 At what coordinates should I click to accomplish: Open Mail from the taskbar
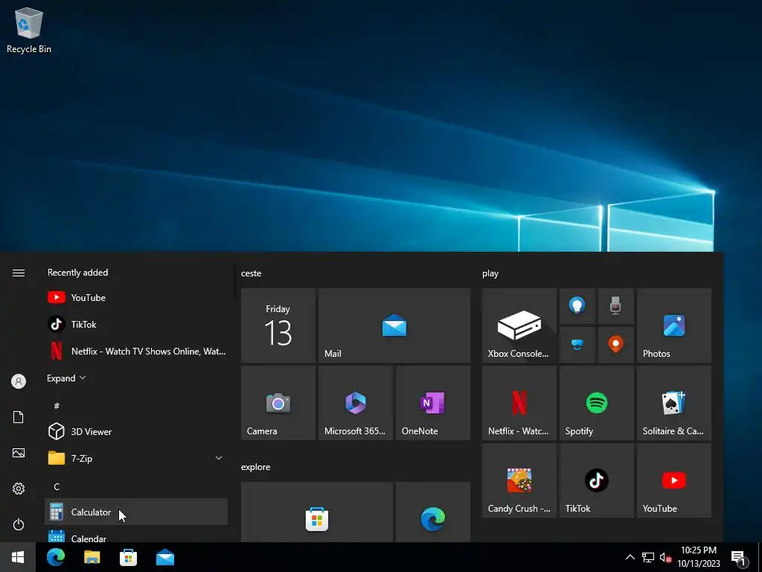tap(165, 557)
